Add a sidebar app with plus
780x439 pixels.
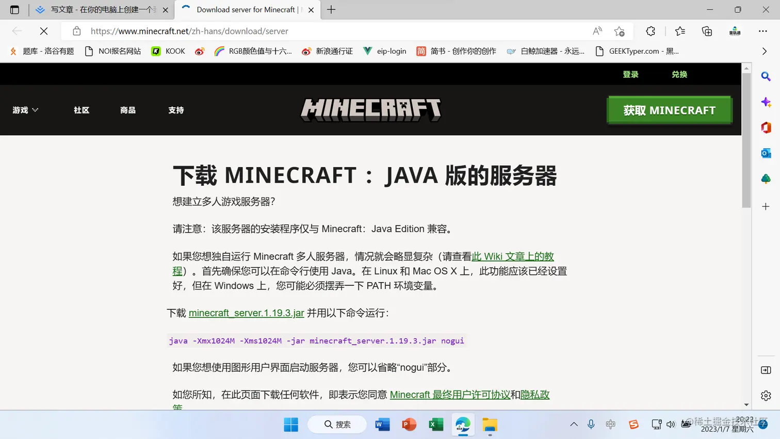pos(766,206)
